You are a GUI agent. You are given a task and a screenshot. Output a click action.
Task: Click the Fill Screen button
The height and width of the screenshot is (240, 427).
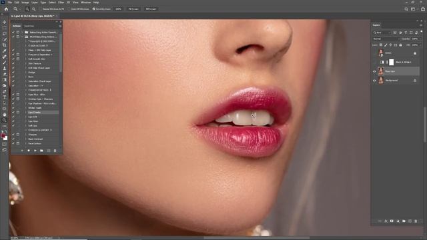[x=151, y=9]
